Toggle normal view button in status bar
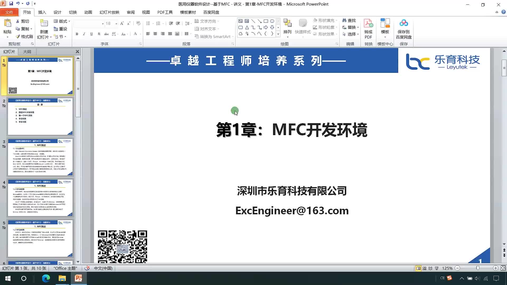The width and height of the screenshot is (507, 285). coord(418,268)
